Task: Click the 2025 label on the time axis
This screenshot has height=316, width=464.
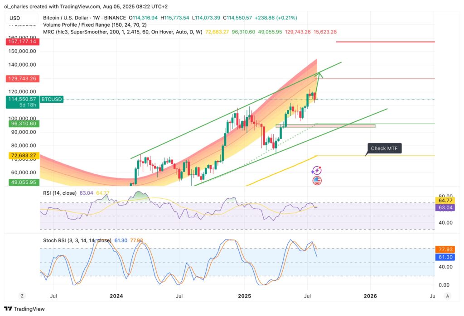Action: click(x=244, y=296)
